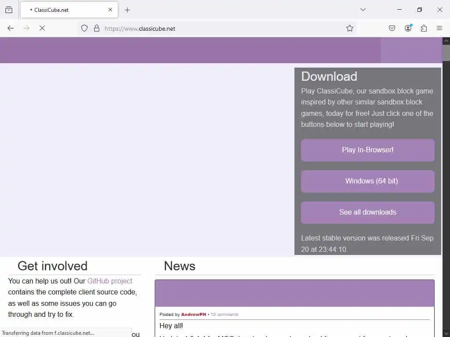Click the Play In-Browser! button
The image size is (450, 337).
coord(368,150)
